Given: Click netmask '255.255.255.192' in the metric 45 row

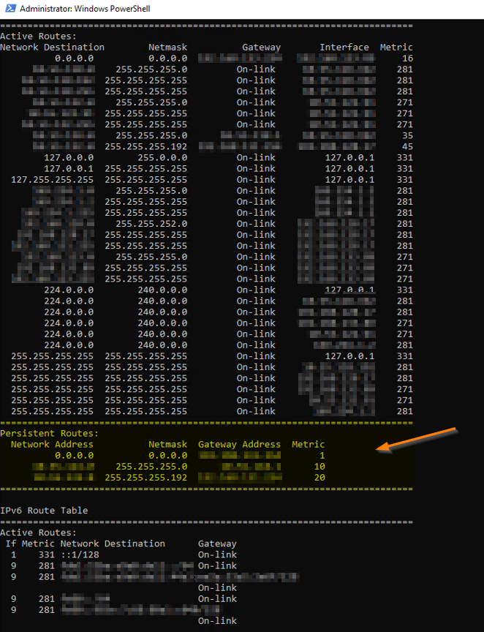Looking at the screenshot, I should coord(146,146).
